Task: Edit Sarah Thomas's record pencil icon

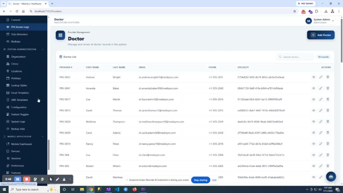Action: (321, 110)
